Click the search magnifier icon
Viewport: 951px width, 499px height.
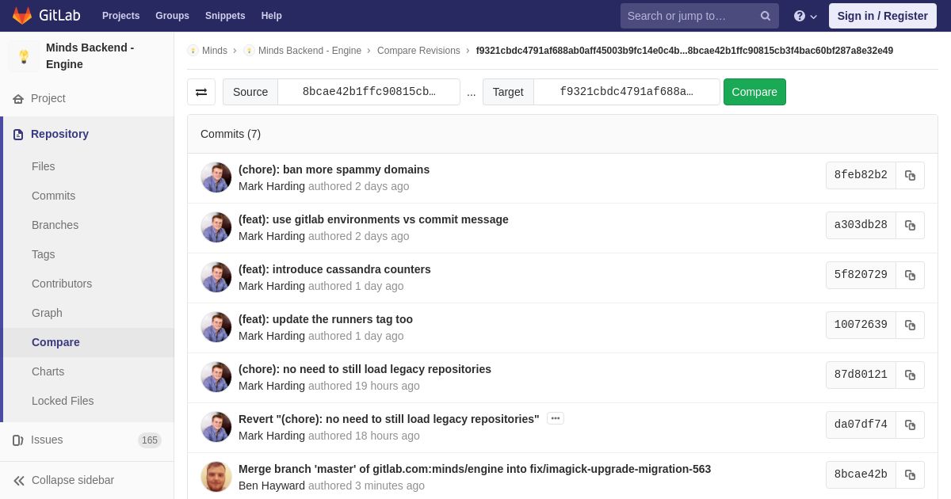coord(766,16)
